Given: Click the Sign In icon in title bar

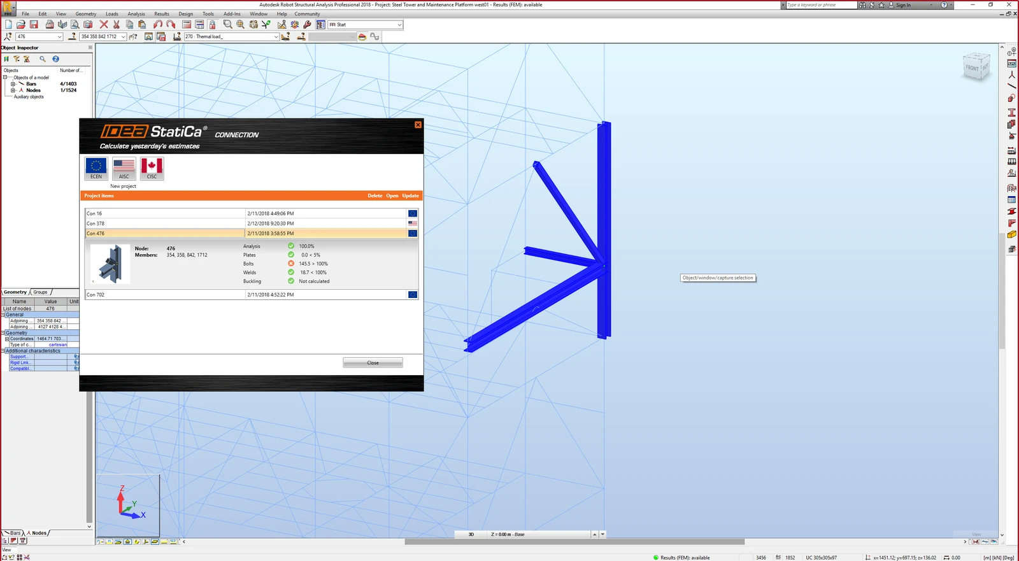Looking at the screenshot, I should (892, 5).
